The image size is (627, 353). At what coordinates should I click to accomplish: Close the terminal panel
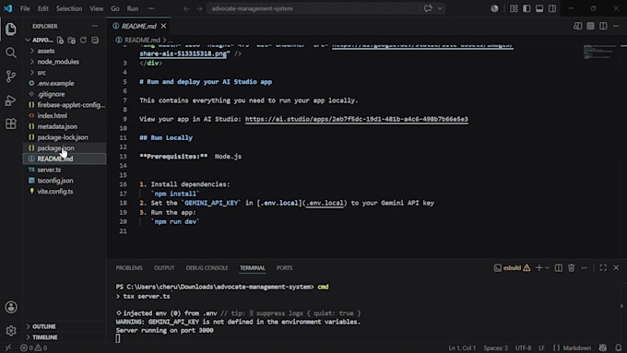(616, 268)
